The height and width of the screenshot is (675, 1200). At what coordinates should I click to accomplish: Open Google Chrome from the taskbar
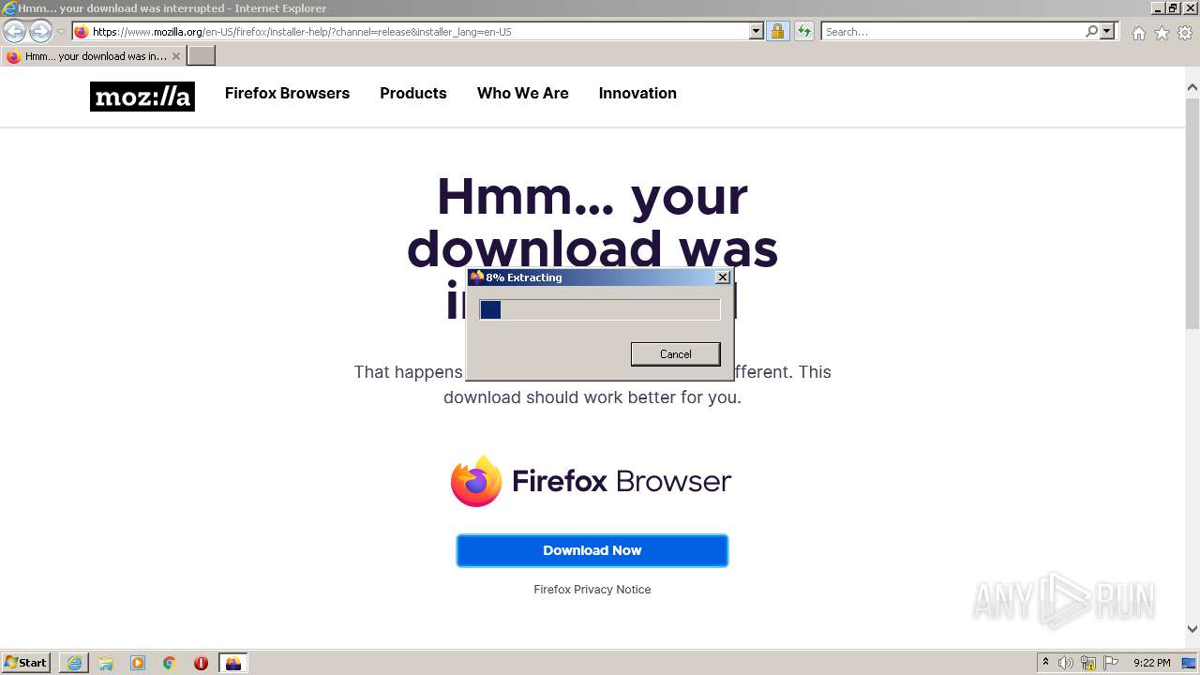coord(170,663)
